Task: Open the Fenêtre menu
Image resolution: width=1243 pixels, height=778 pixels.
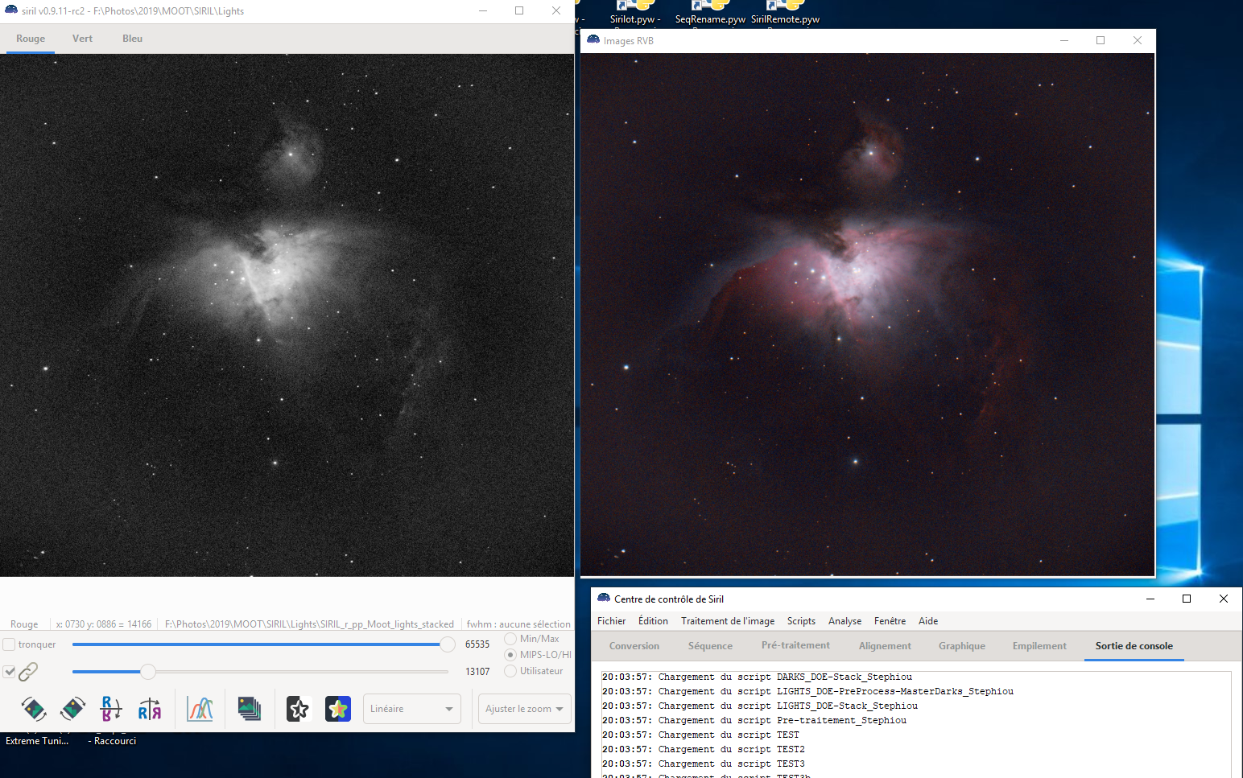Action: (x=890, y=621)
